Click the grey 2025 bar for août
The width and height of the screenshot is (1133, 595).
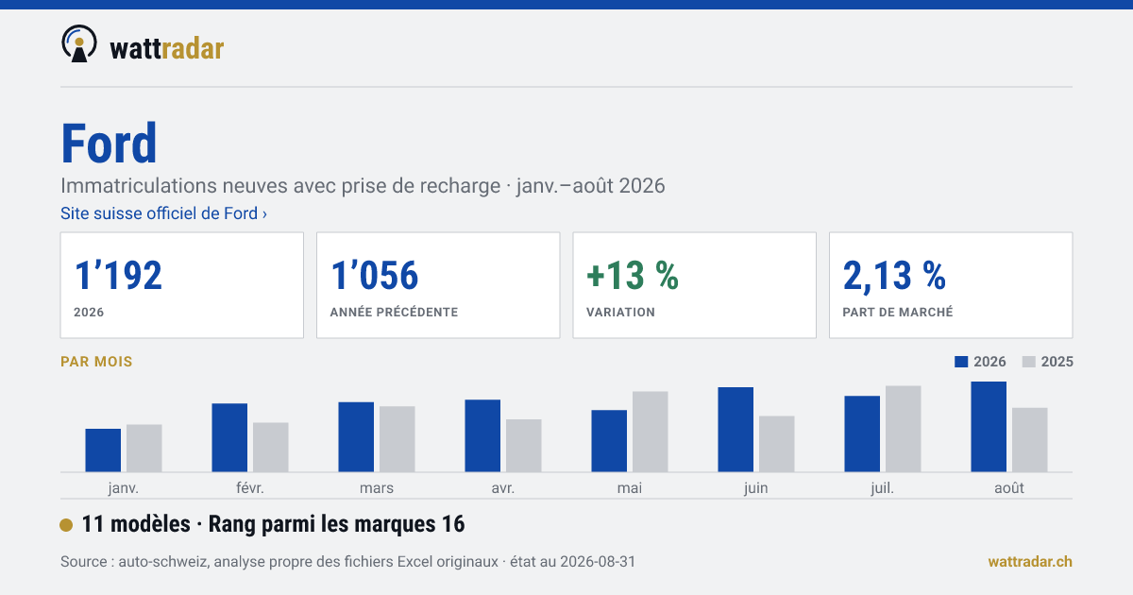click(1030, 440)
